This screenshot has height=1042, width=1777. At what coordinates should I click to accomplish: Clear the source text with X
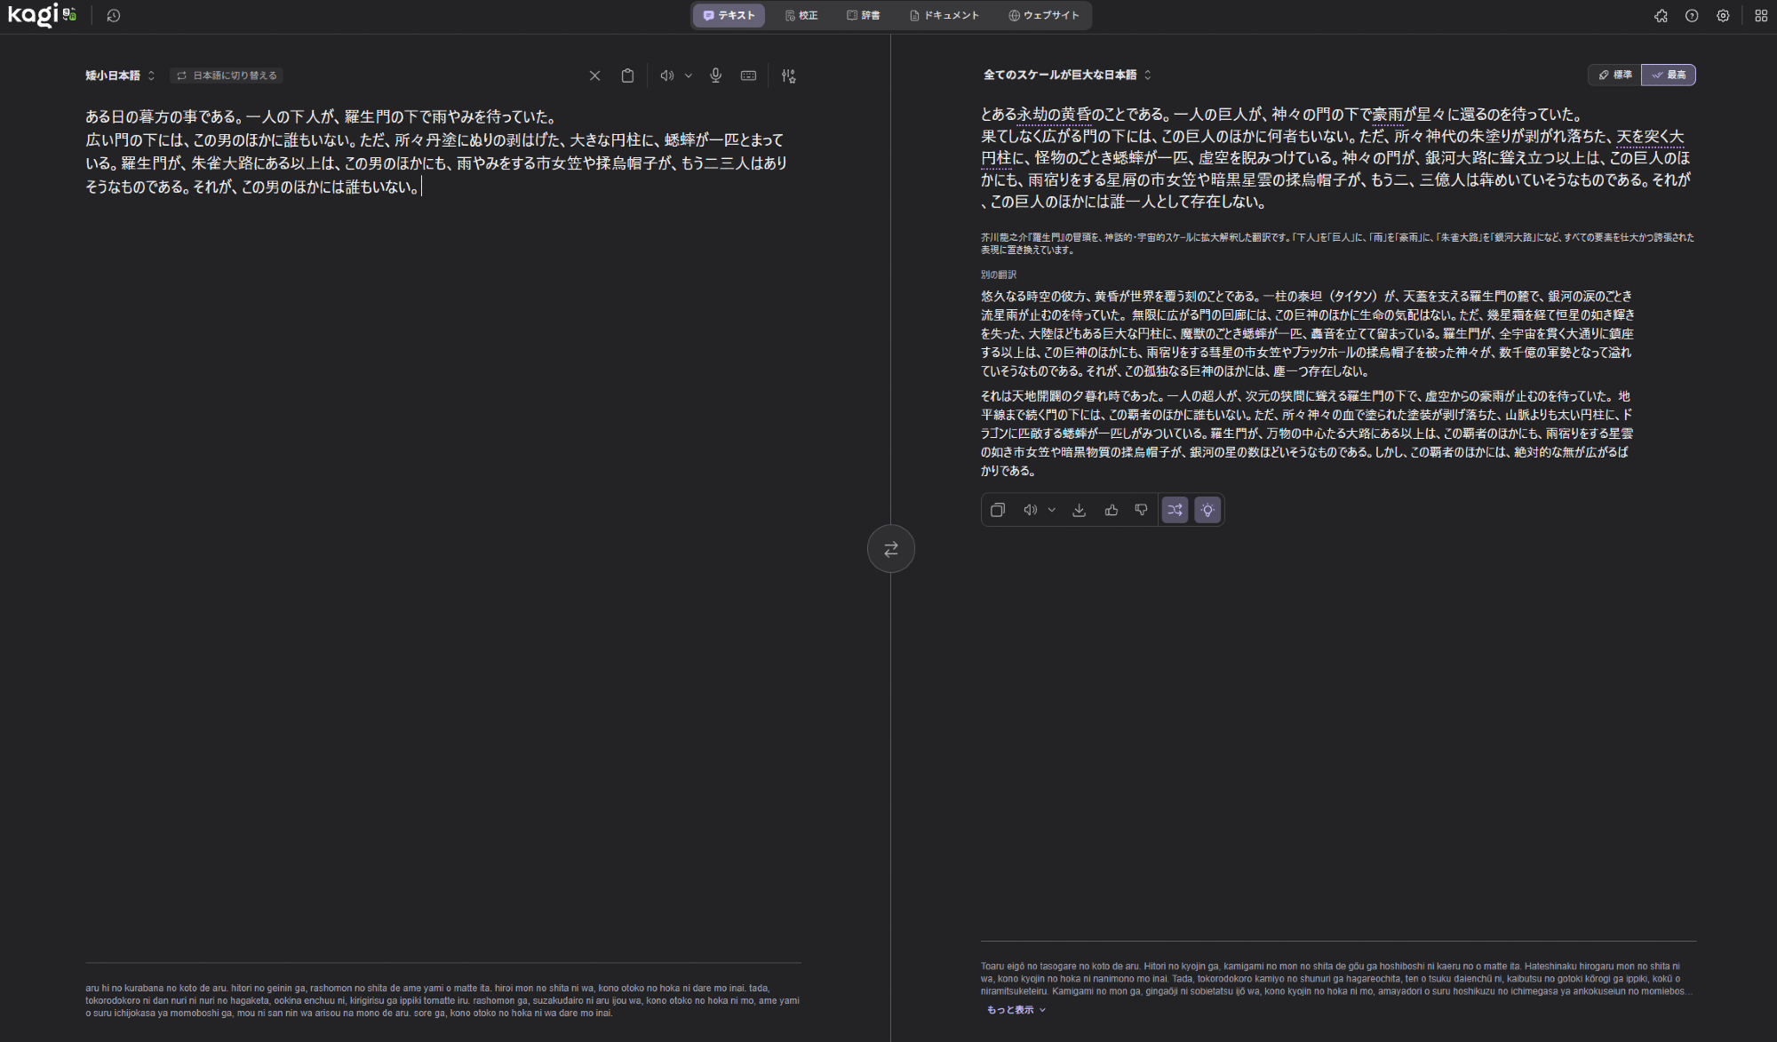[594, 76]
